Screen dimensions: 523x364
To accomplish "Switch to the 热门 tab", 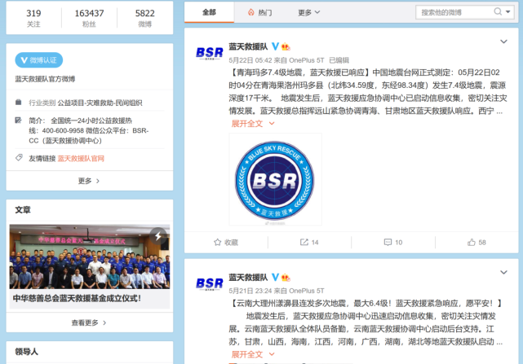I will (259, 12).
